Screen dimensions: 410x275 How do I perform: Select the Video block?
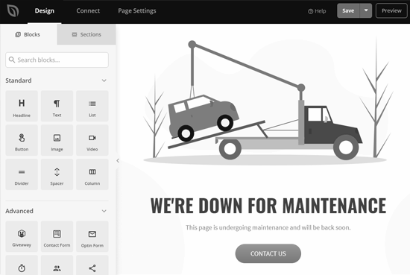(92, 140)
